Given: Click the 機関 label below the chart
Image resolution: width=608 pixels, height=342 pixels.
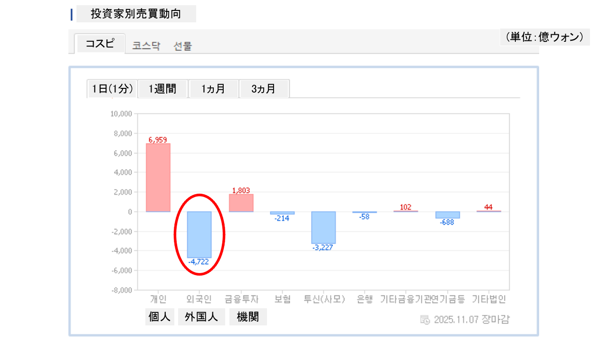Looking at the screenshot, I should click(248, 317).
